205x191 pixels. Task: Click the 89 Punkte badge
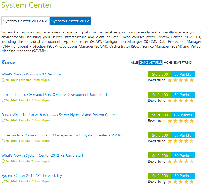tap(183, 176)
